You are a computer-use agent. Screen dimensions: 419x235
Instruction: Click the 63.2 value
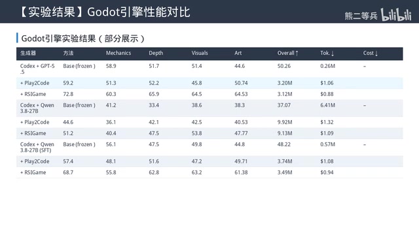(x=196, y=172)
